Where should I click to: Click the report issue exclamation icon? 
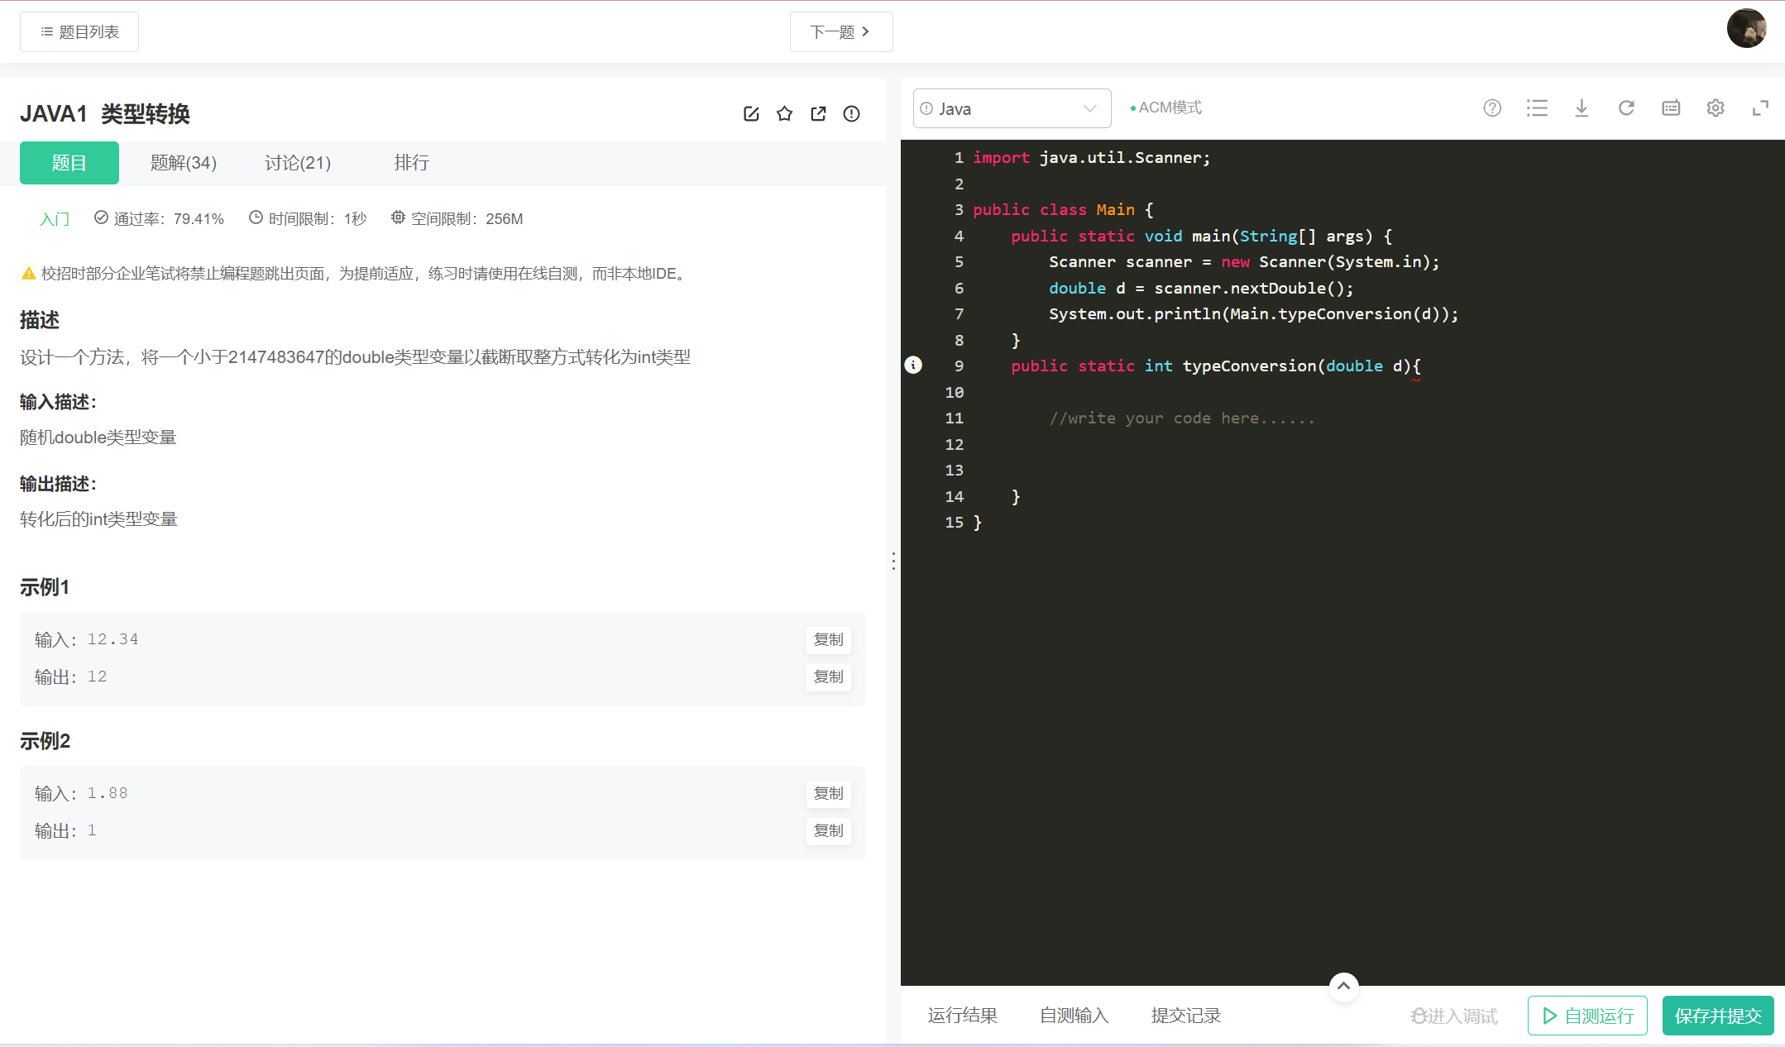852,114
